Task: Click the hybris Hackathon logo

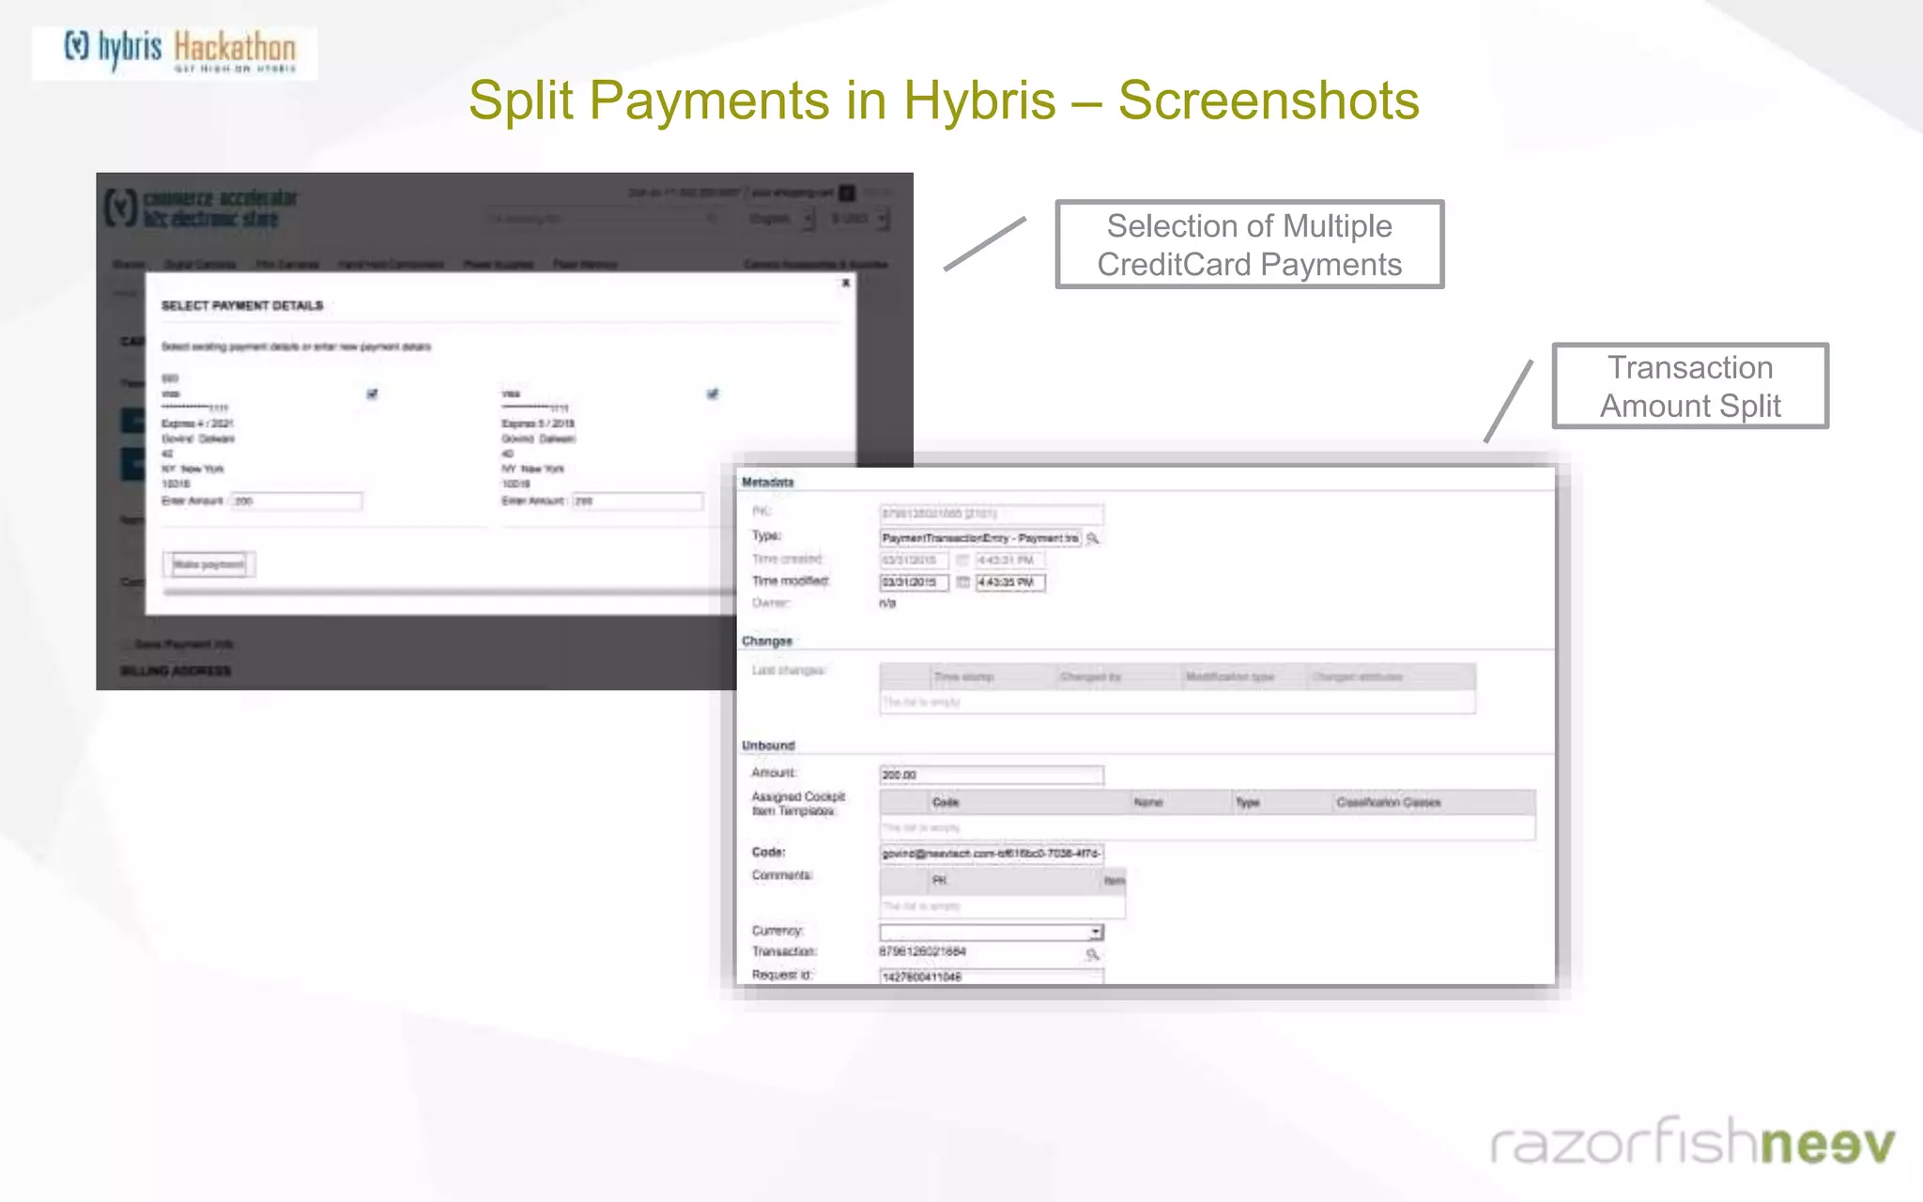Action: [175, 53]
